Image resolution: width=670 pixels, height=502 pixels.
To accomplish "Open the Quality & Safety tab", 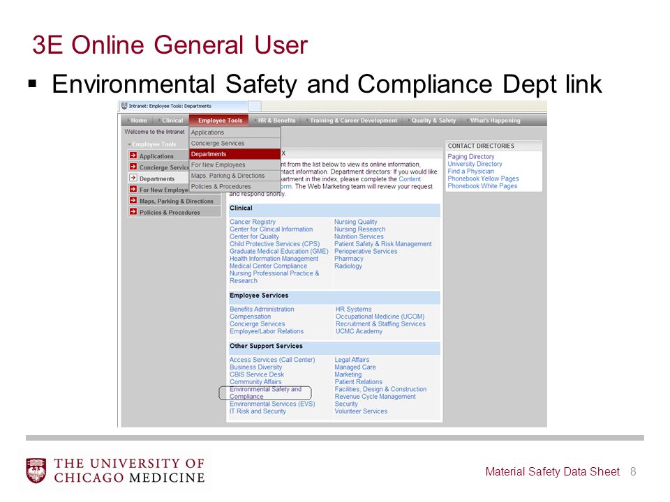I will coord(432,121).
